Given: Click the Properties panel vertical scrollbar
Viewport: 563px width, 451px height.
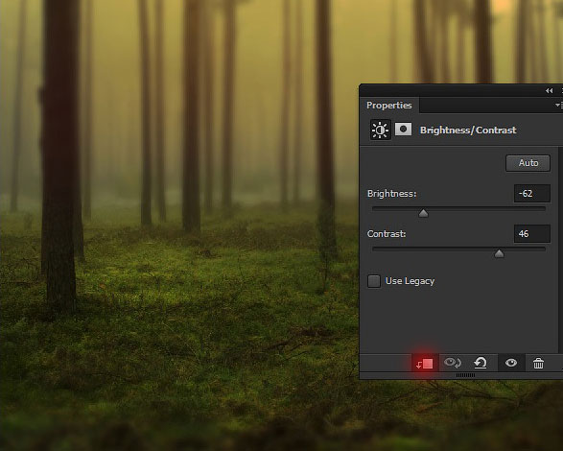Looking at the screenshot, I should click(x=561, y=249).
